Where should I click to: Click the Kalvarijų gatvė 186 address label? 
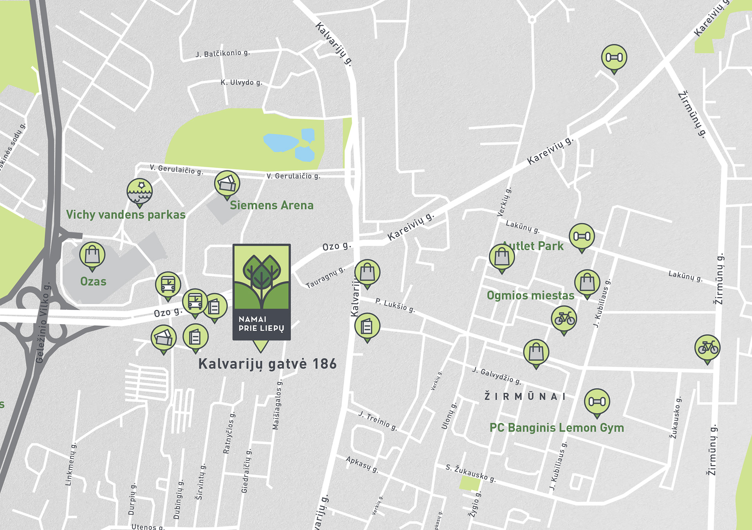pos(268,364)
